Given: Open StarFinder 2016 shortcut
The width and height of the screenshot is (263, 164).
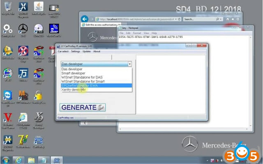Looking at the screenshot, I should [x=39, y=76].
